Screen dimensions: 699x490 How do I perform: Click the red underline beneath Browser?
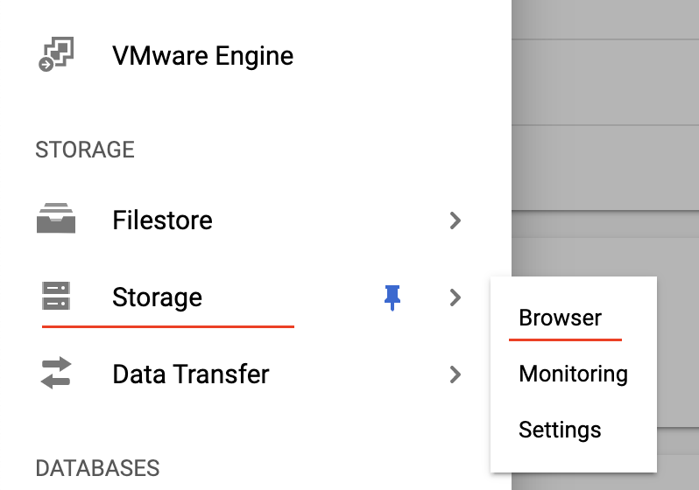point(565,339)
